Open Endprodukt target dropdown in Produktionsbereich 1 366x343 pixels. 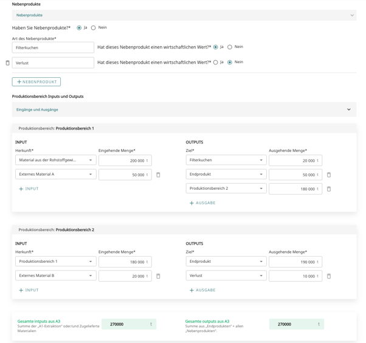pos(226,174)
